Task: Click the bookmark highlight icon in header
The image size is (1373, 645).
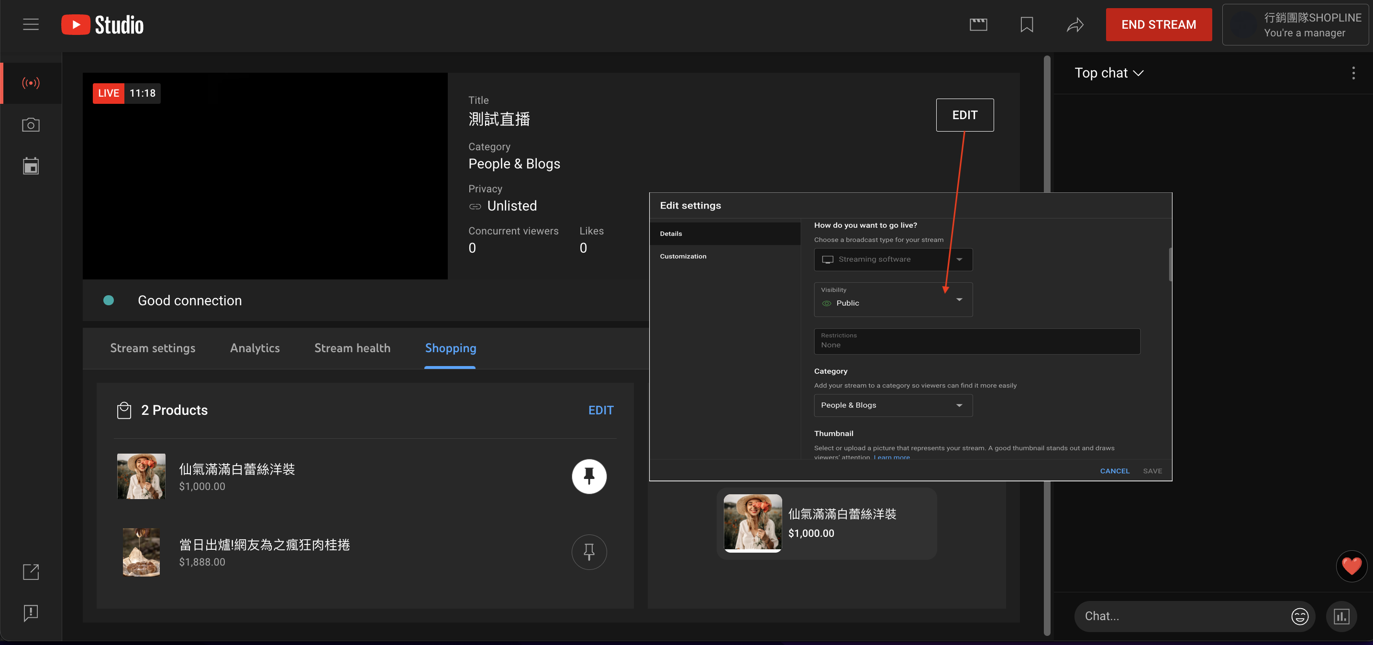Action: point(1027,24)
